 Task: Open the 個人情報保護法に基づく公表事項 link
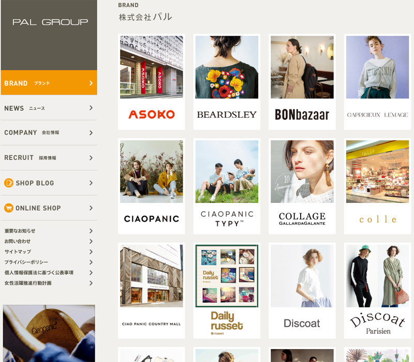point(39,273)
